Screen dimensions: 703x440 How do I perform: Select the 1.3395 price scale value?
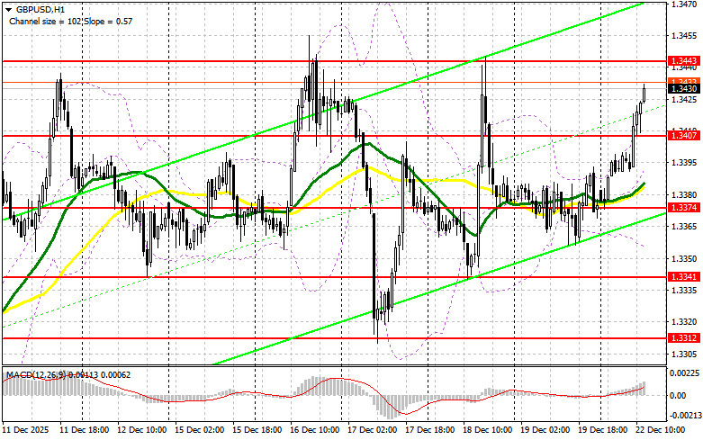[683, 163]
